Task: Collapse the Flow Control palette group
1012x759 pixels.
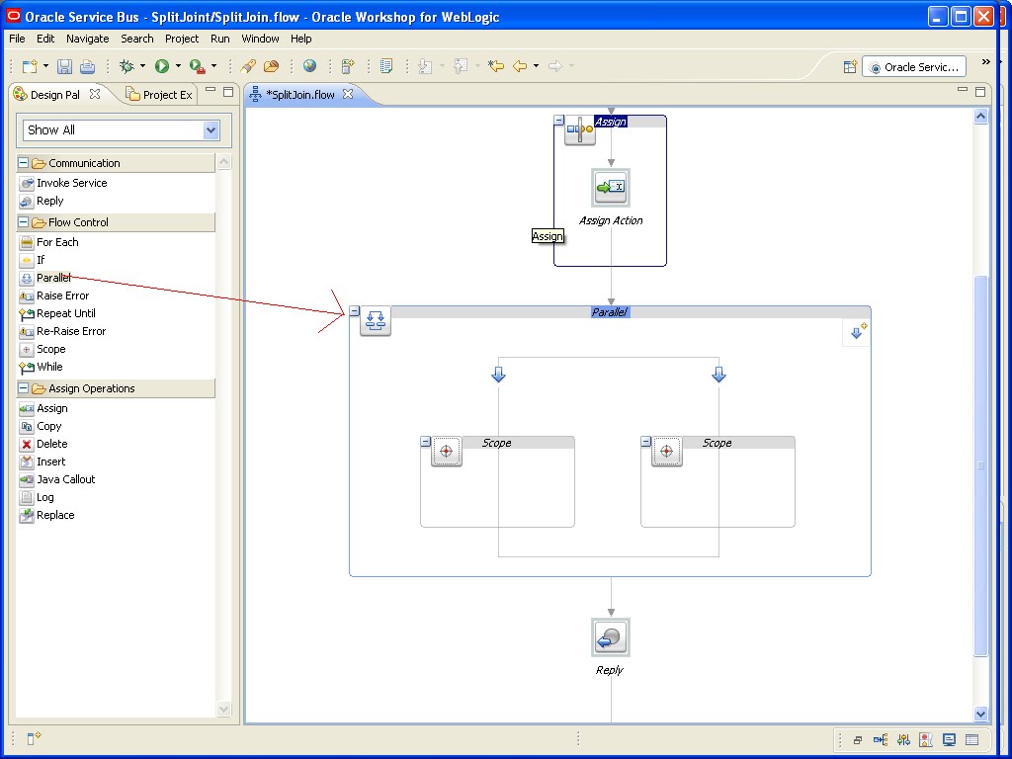Action: tap(24, 222)
